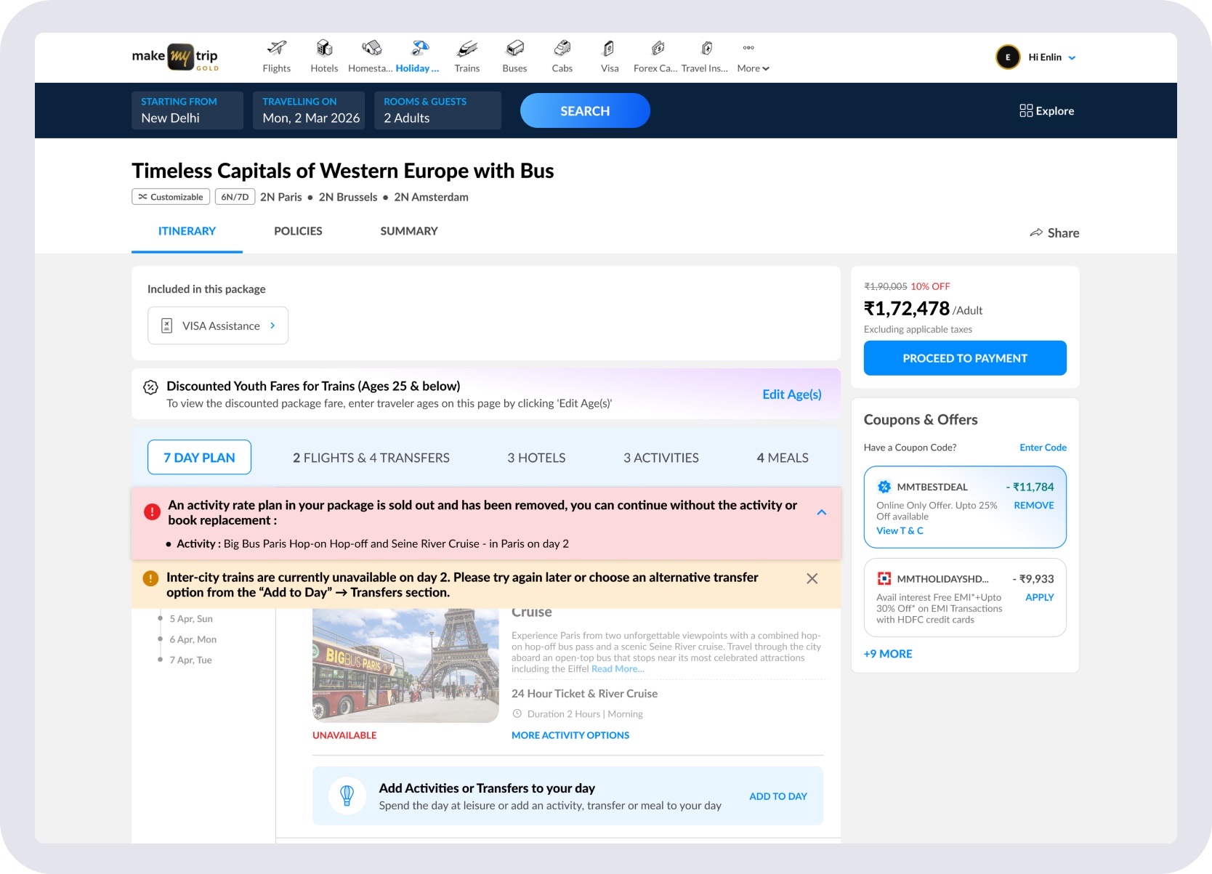Click PROCEED TO PAYMENT button

click(965, 358)
